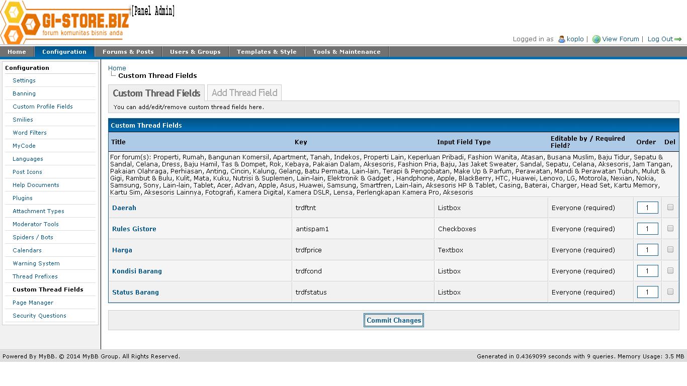Screen dimensions: 687x386
Task: Mark Status Barang field for deletion
Action: (x=670, y=292)
